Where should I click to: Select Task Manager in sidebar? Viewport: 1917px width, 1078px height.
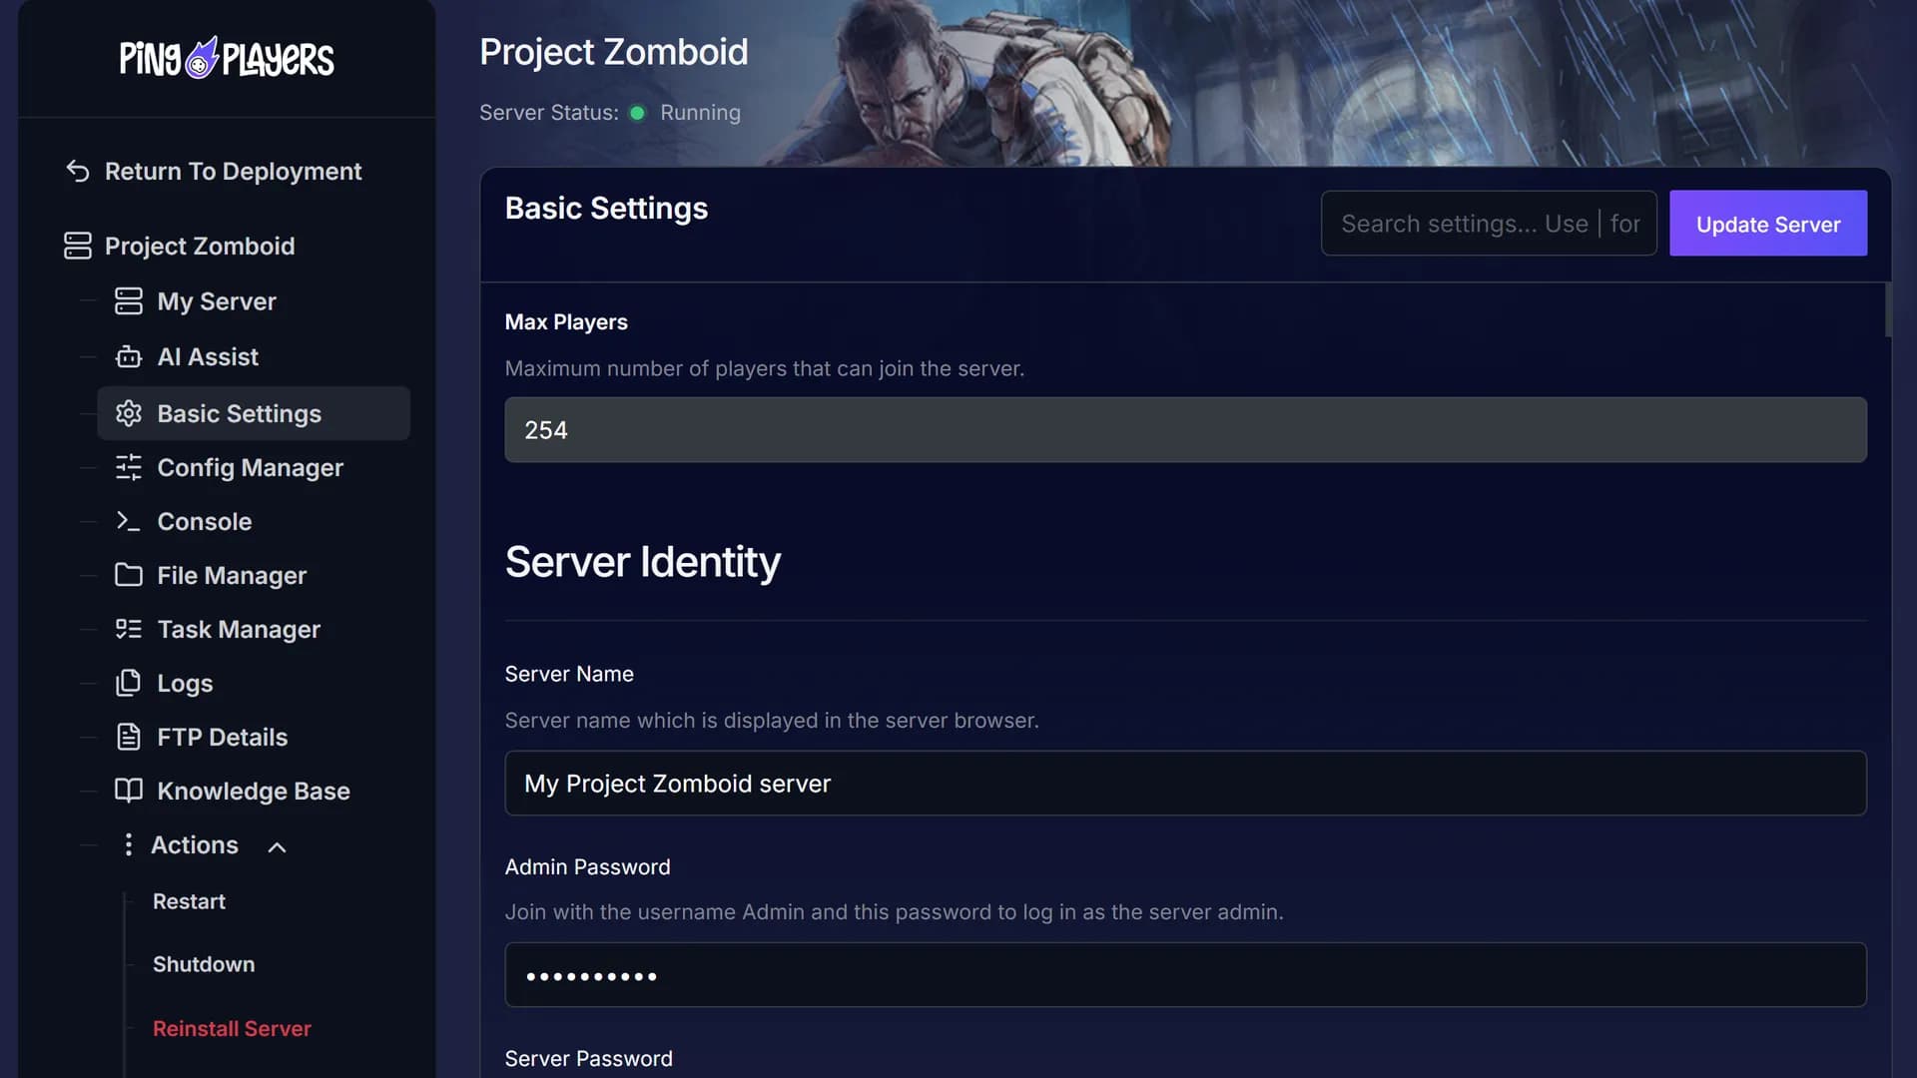[x=239, y=629]
